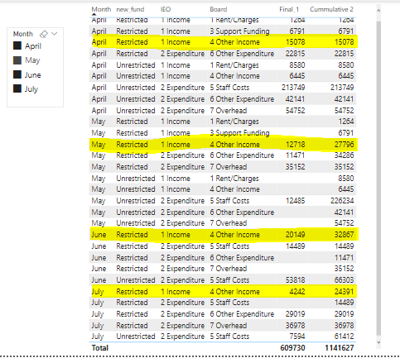Image resolution: width=400 pixels, height=358 pixels.
Task: Select cell value 15078 in Final_1 for April
Action: 295,42
